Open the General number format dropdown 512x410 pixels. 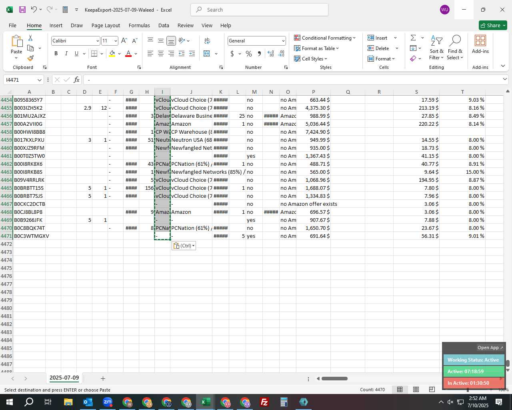[x=283, y=41]
